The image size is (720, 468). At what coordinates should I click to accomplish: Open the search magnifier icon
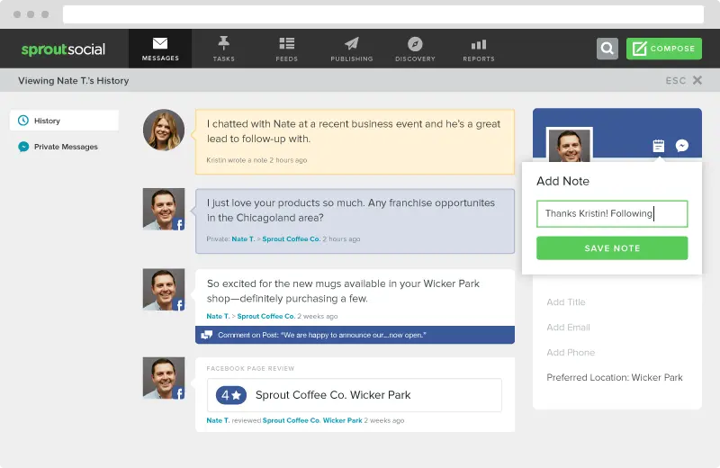(x=607, y=49)
